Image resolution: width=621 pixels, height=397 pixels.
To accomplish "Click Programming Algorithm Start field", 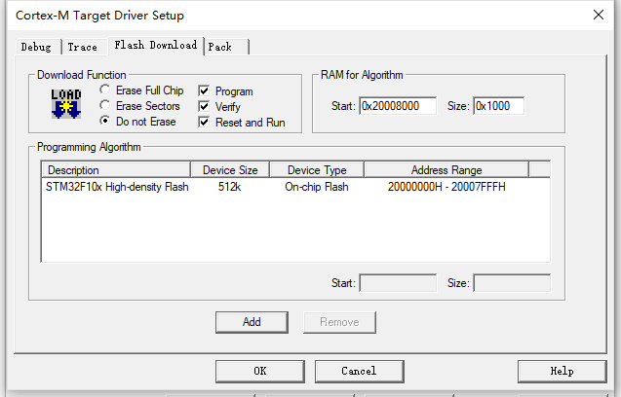I will 398,283.
